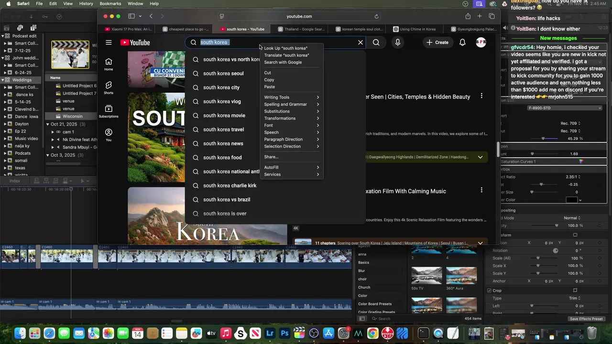612x344 pixels.
Task: Open the You section in YouTube sidebar
Action: [109, 135]
